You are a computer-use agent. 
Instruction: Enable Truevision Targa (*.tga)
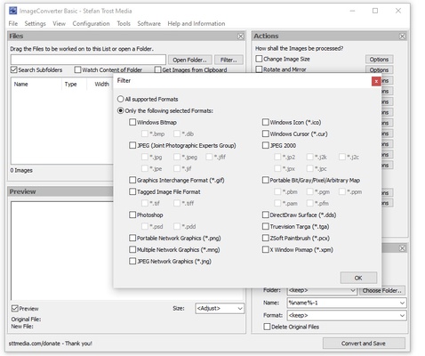(265, 226)
